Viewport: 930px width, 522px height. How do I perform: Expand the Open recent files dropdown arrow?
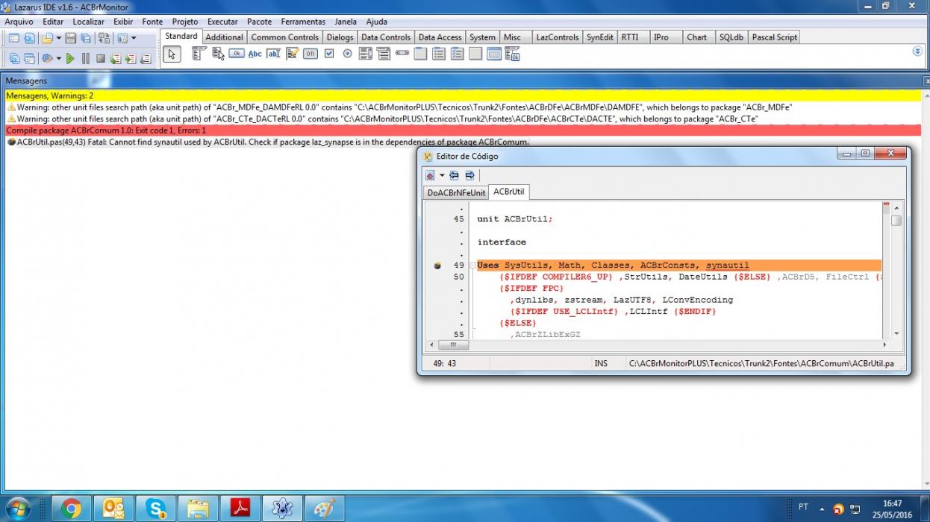point(58,38)
